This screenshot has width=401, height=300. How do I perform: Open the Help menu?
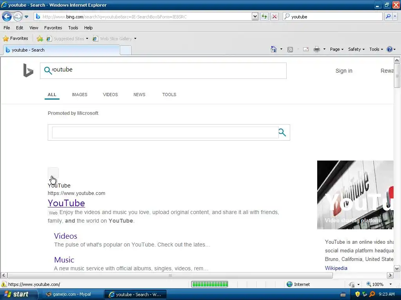pyautogui.click(x=88, y=28)
